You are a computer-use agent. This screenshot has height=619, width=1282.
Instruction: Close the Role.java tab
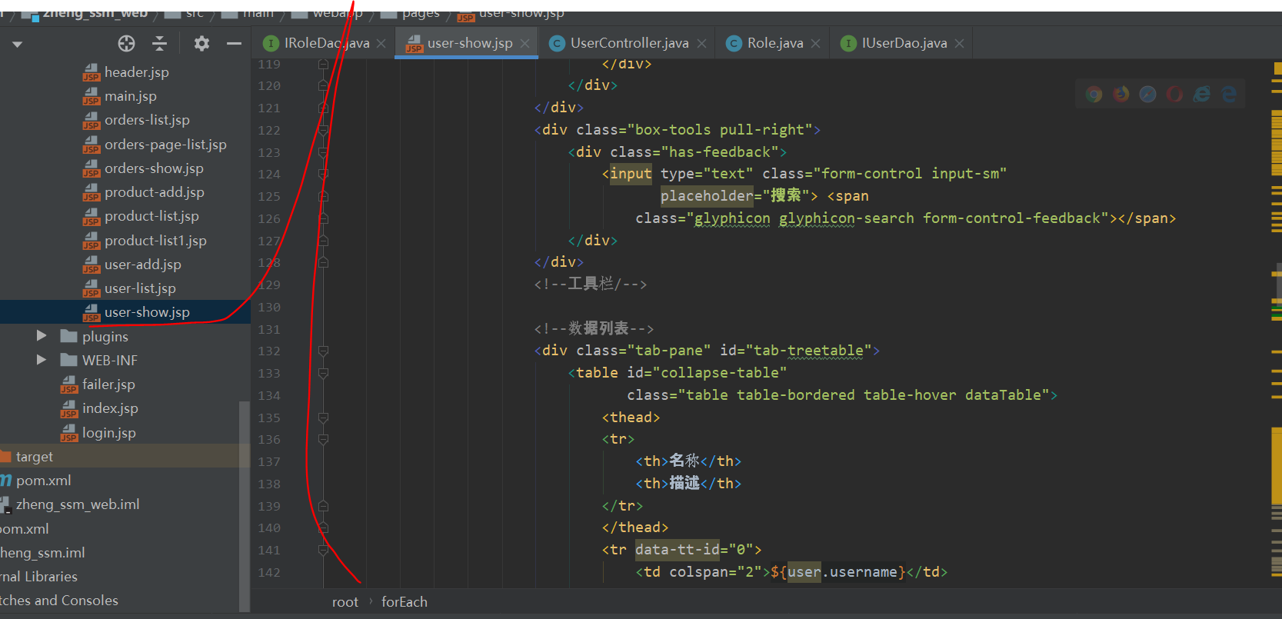[x=815, y=44]
